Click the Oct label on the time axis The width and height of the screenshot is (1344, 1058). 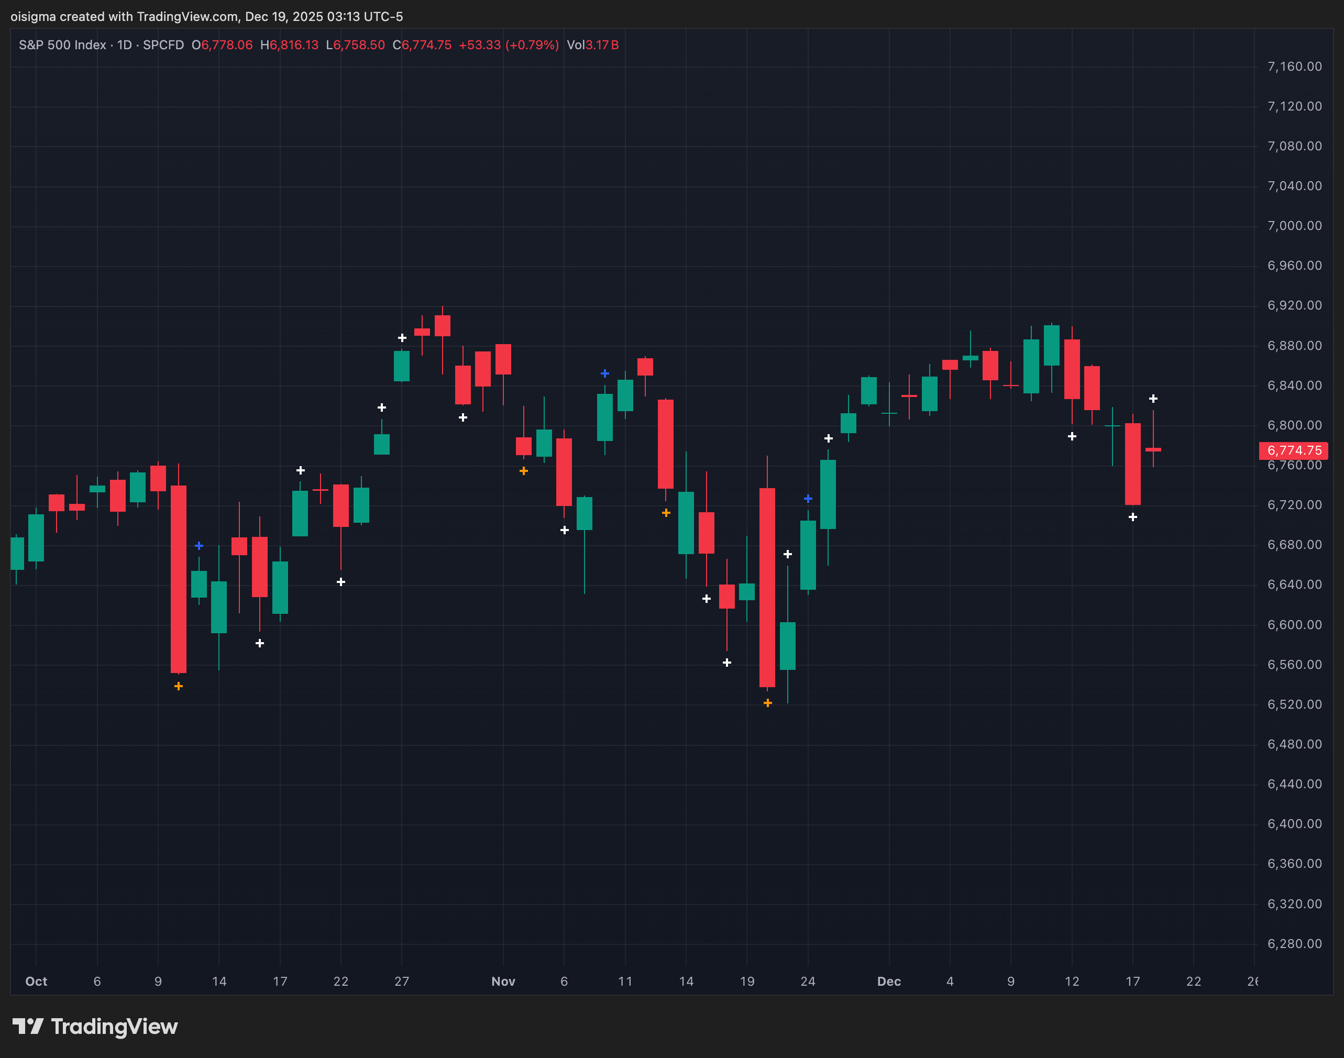point(36,981)
